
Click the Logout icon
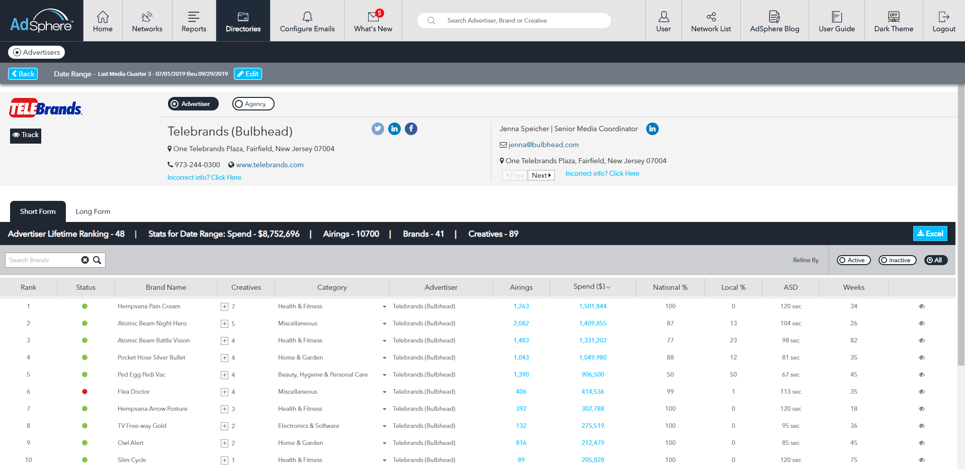click(944, 17)
